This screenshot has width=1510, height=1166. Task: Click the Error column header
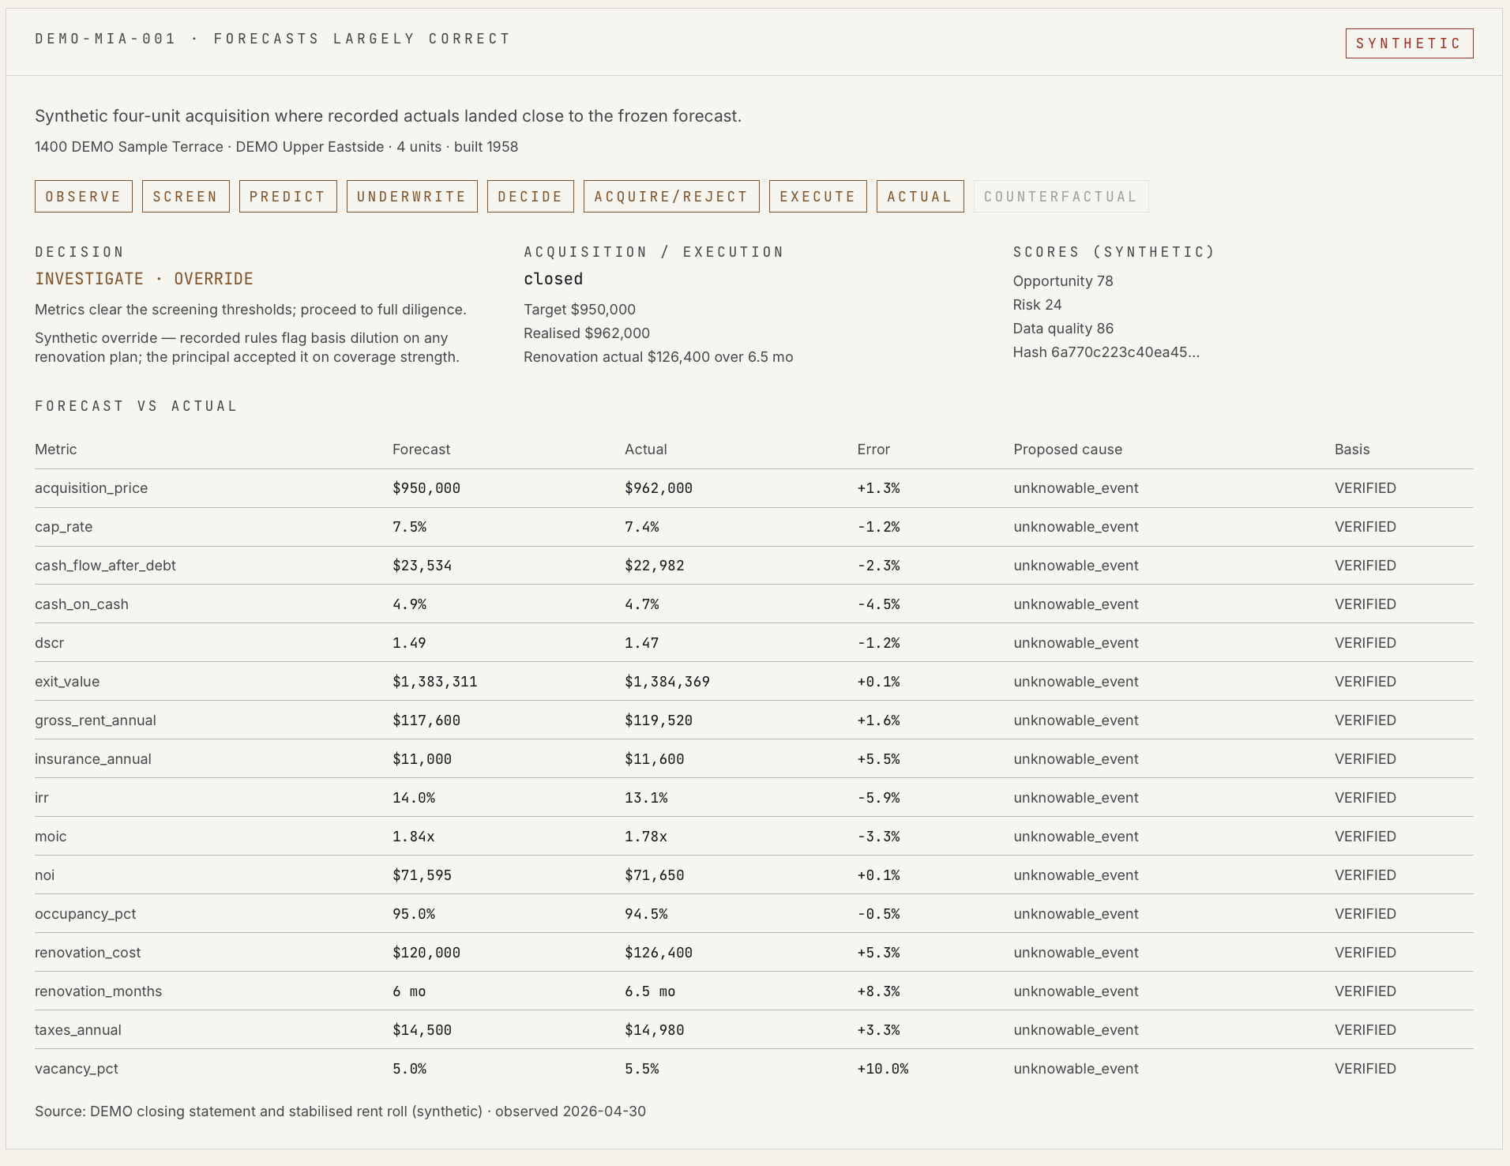tap(873, 449)
